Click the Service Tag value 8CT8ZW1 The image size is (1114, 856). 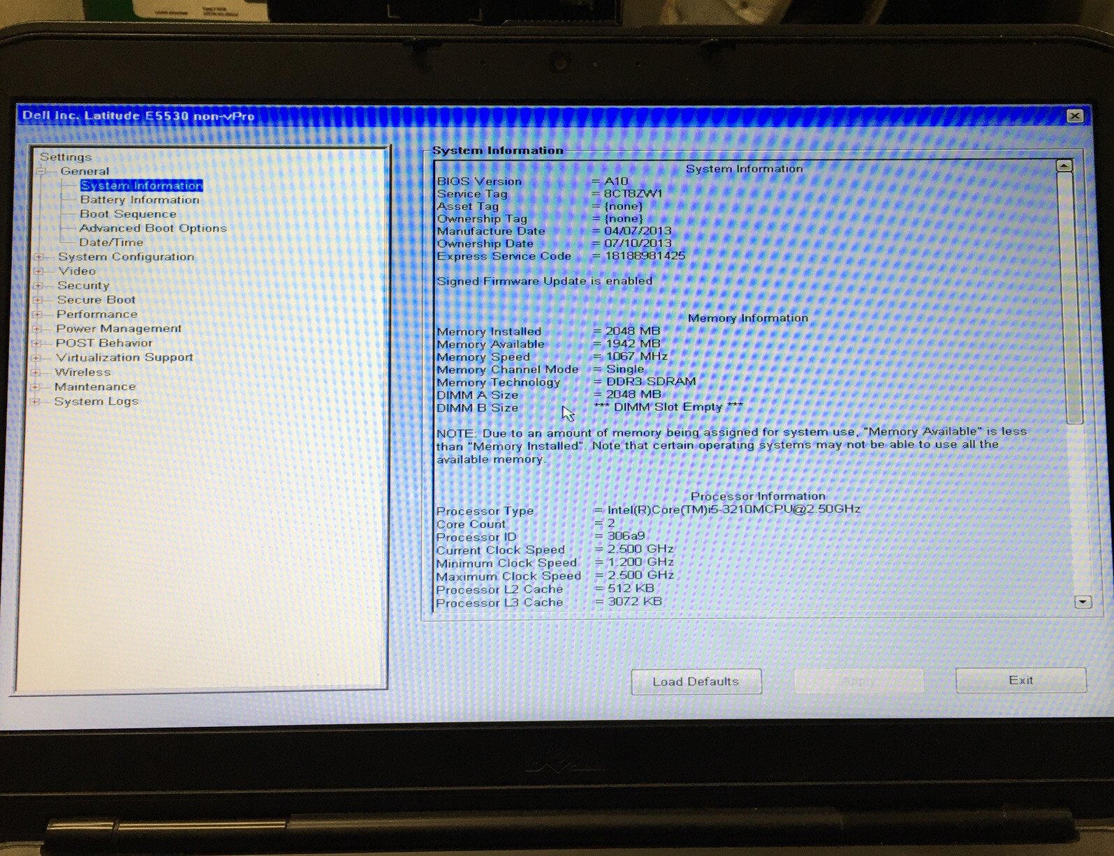(633, 193)
